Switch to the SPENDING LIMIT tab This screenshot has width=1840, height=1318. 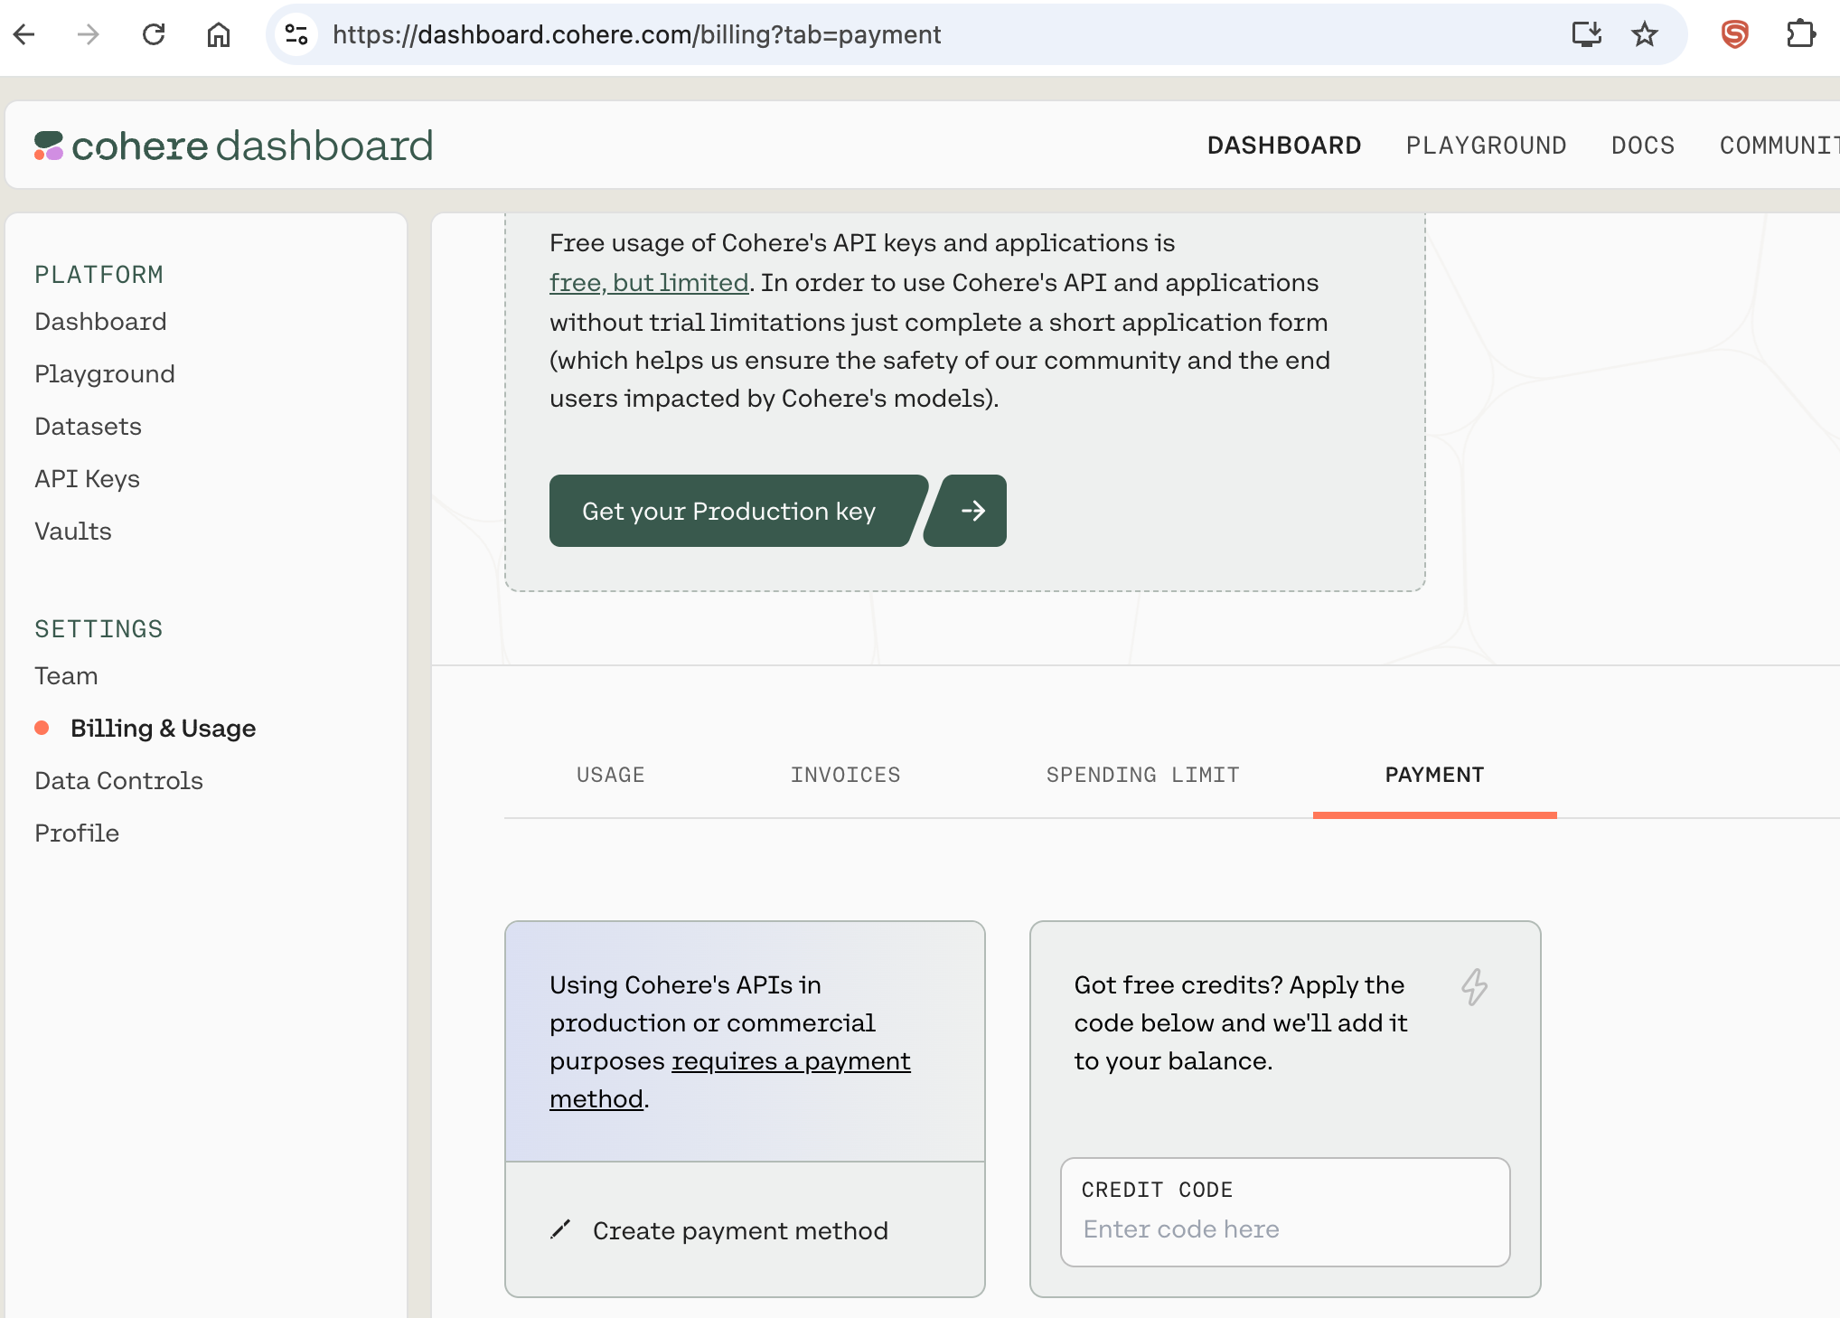point(1143,775)
